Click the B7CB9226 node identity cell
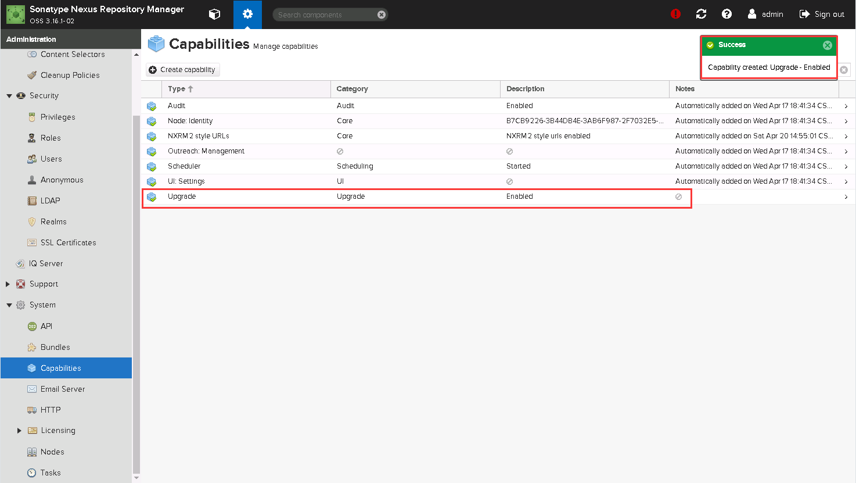 585,121
